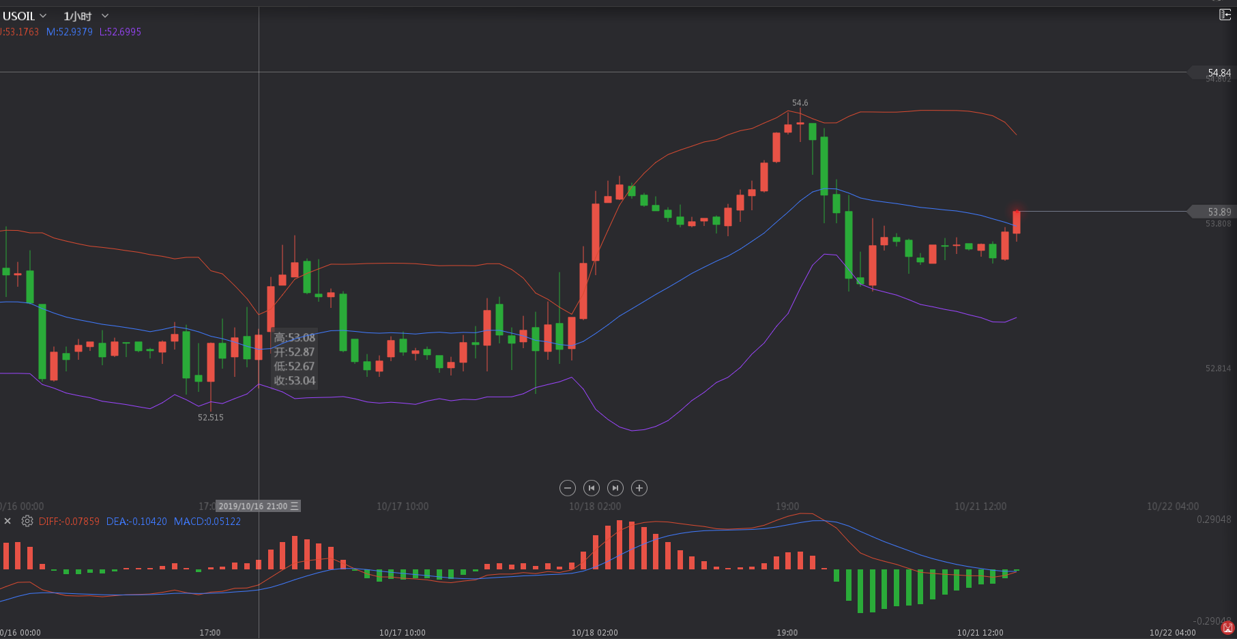
Task: Jump to latest chart data button
Action: (615, 488)
